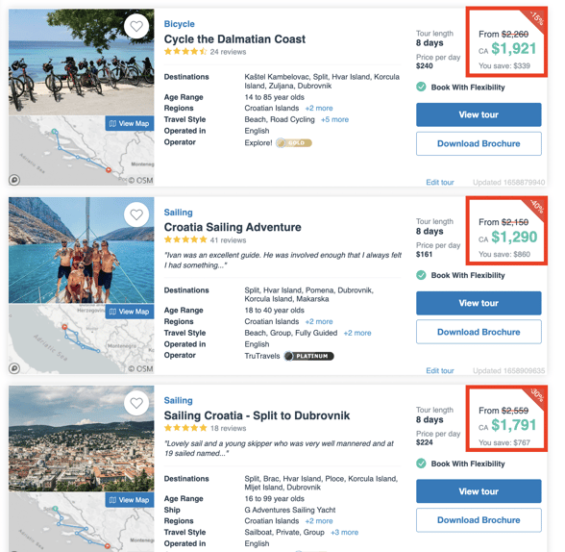This screenshot has width=565, height=552.
Task: Favorite Cycle the Dalmatian Coast with heart icon
Action: (x=136, y=26)
